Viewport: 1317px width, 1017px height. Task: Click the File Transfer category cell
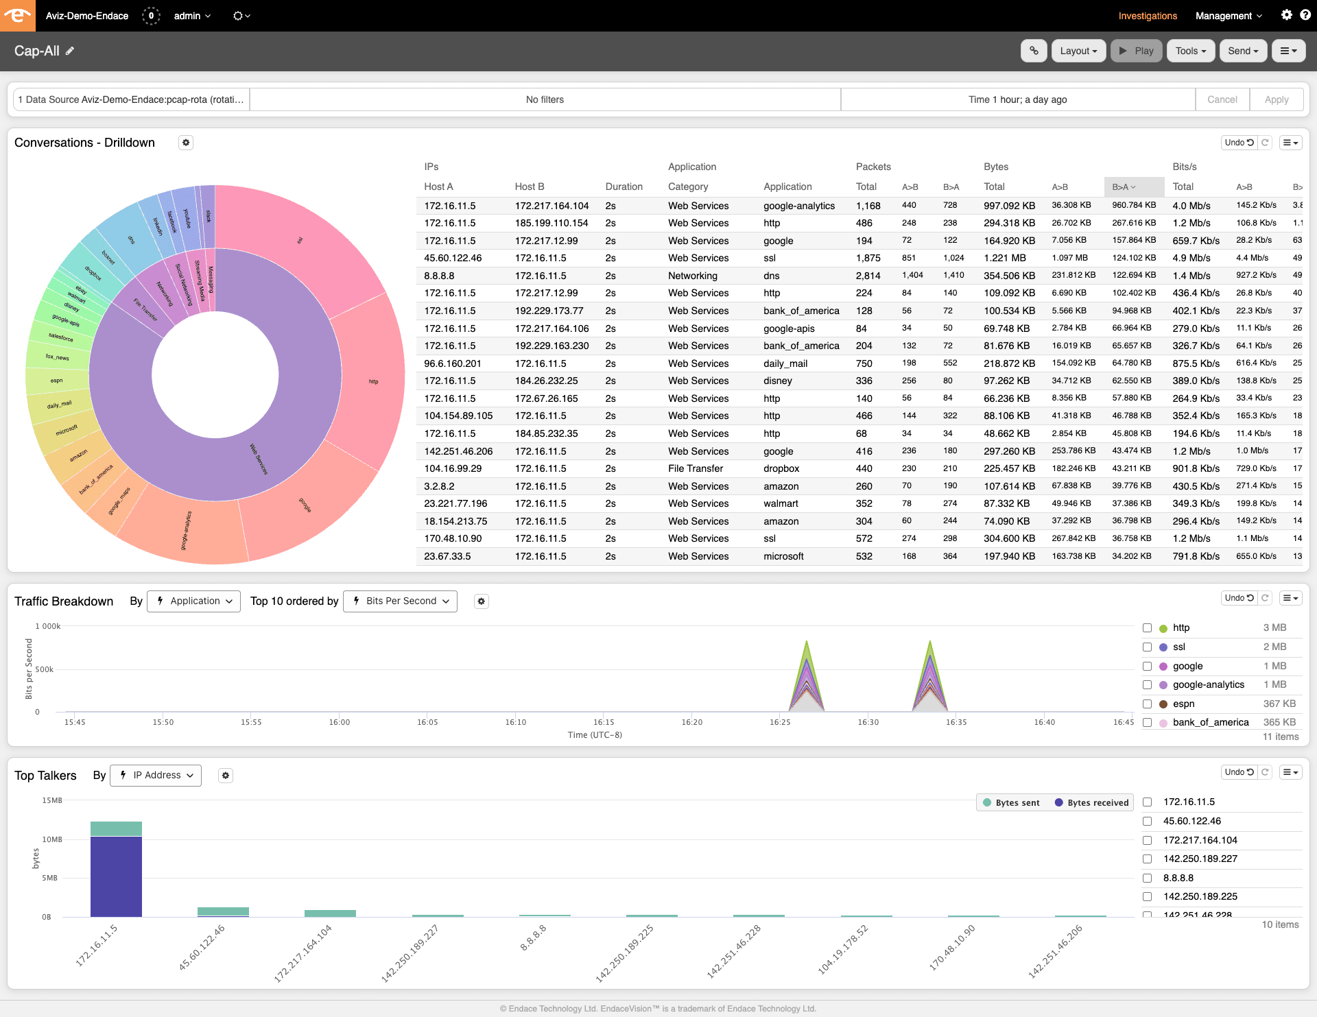696,468
